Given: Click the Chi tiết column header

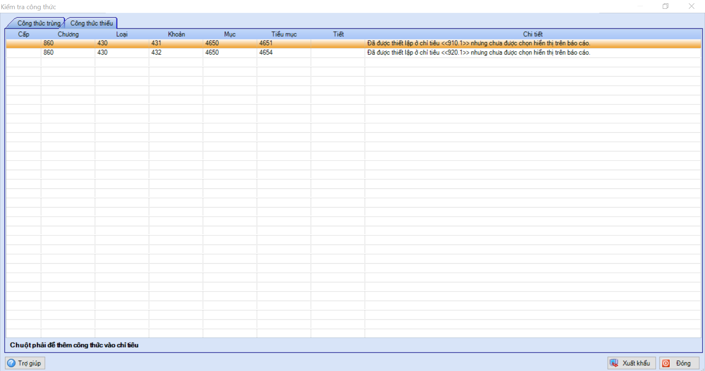Looking at the screenshot, I should click(x=532, y=34).
